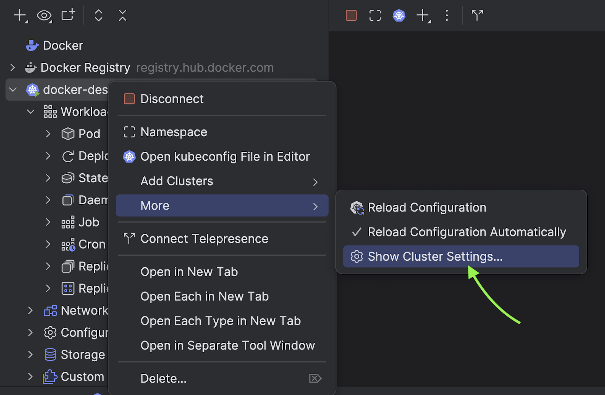
Task: Click the Add Service plus icon in Services toolbar
Action: [x=20, y=16]
